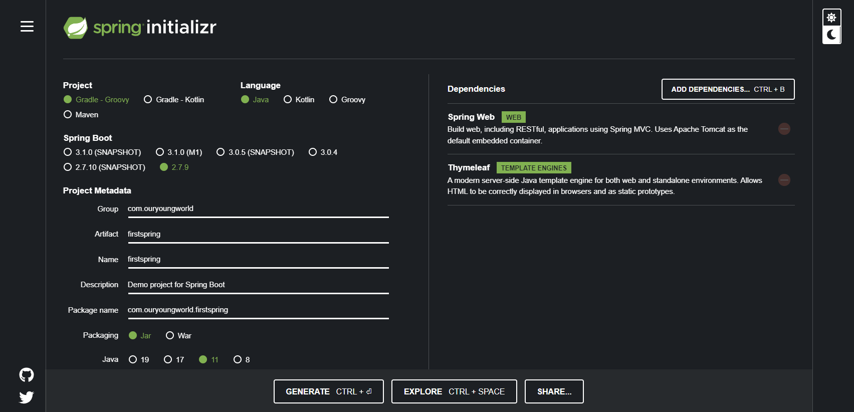
Task: Click the Artifact input field
Action: (x=258, y=235)
